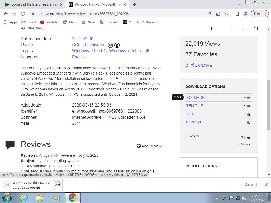Image resolution: width=271 pixels, height=203 pixels.
Task: Download the ITEM TILE file
Action: click(194, 106)
